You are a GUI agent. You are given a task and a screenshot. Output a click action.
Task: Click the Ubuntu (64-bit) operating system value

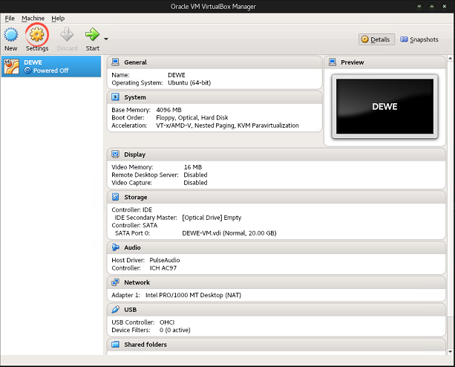point(189,82)
